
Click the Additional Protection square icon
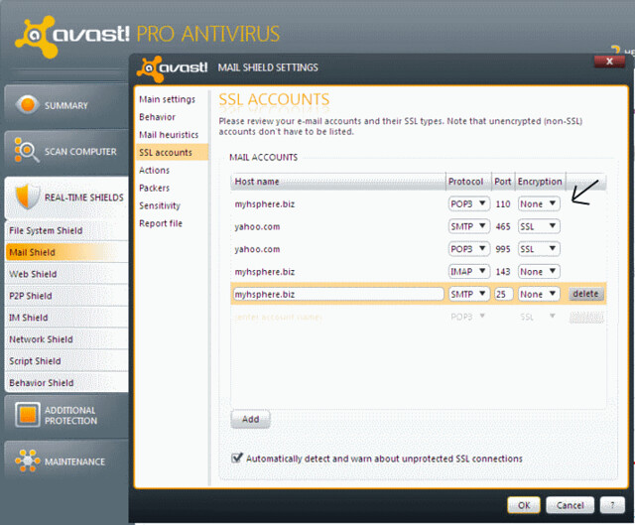click(28, 415)
